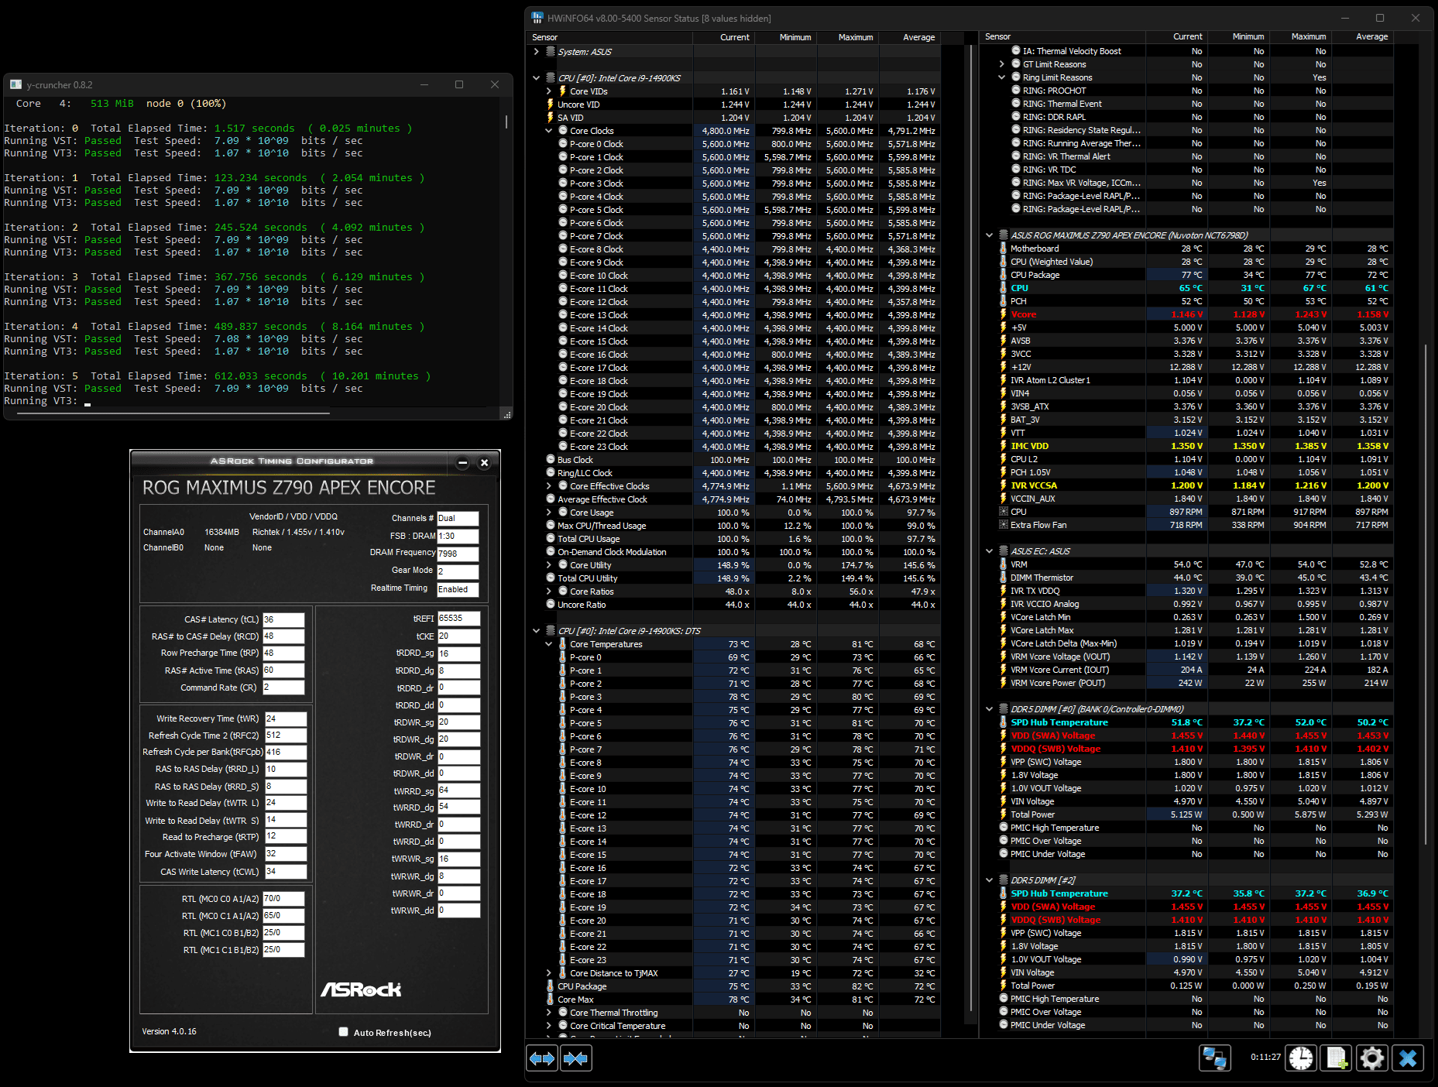Click the lightning bolt icon beside Vcore

[1003, 314]
